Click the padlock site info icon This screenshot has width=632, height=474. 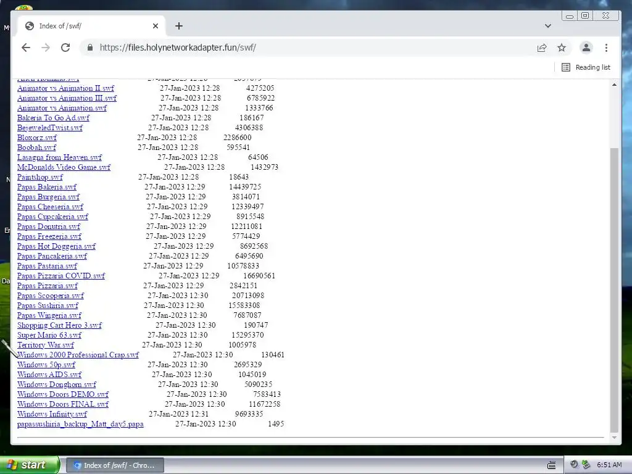pos(90,48)
